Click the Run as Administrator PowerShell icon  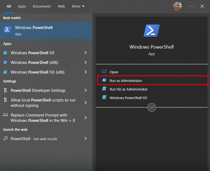click(x=104, y=80)
